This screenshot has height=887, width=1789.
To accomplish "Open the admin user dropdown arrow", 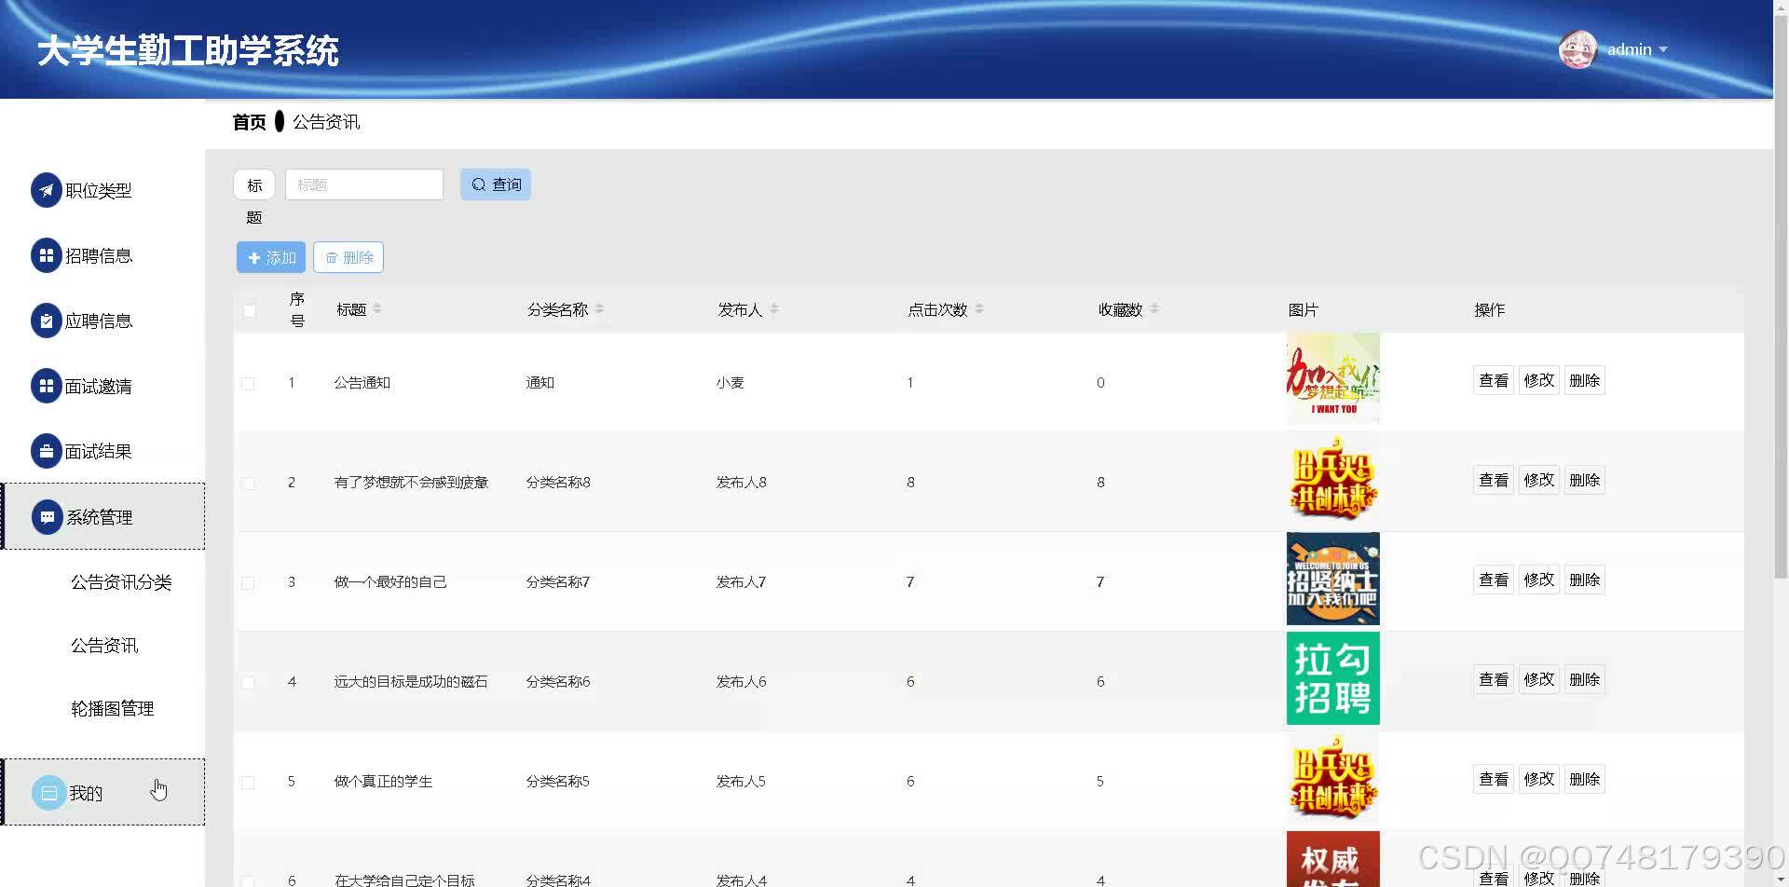I will tap(1663, 49).
